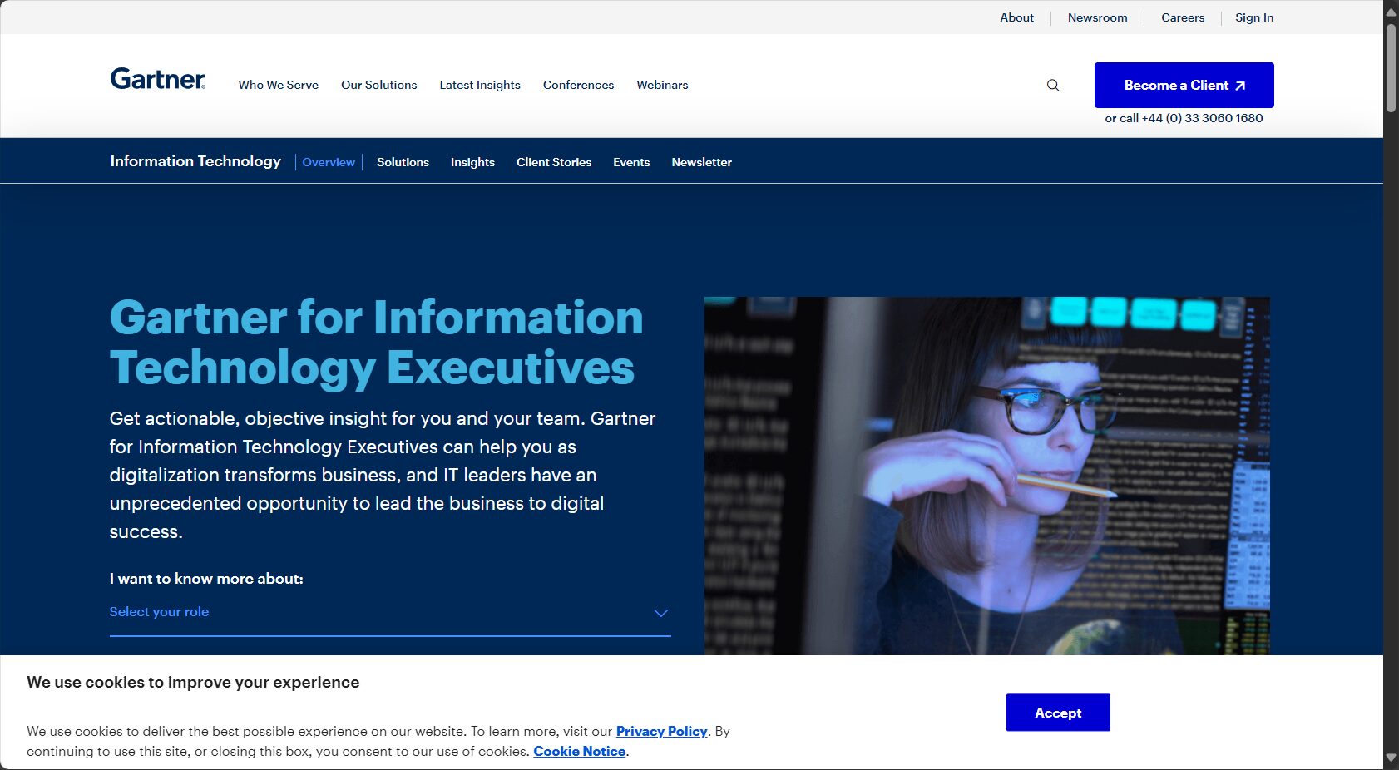
Task: Click the Information Technology section title
Action: point(195,161)
